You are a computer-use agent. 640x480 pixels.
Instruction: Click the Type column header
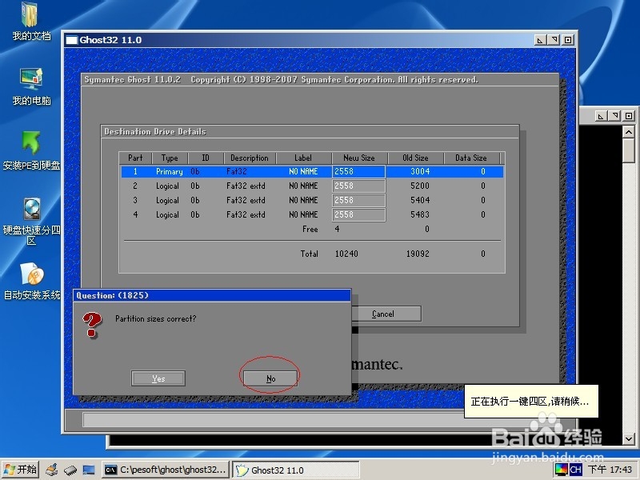pos(170,158)
